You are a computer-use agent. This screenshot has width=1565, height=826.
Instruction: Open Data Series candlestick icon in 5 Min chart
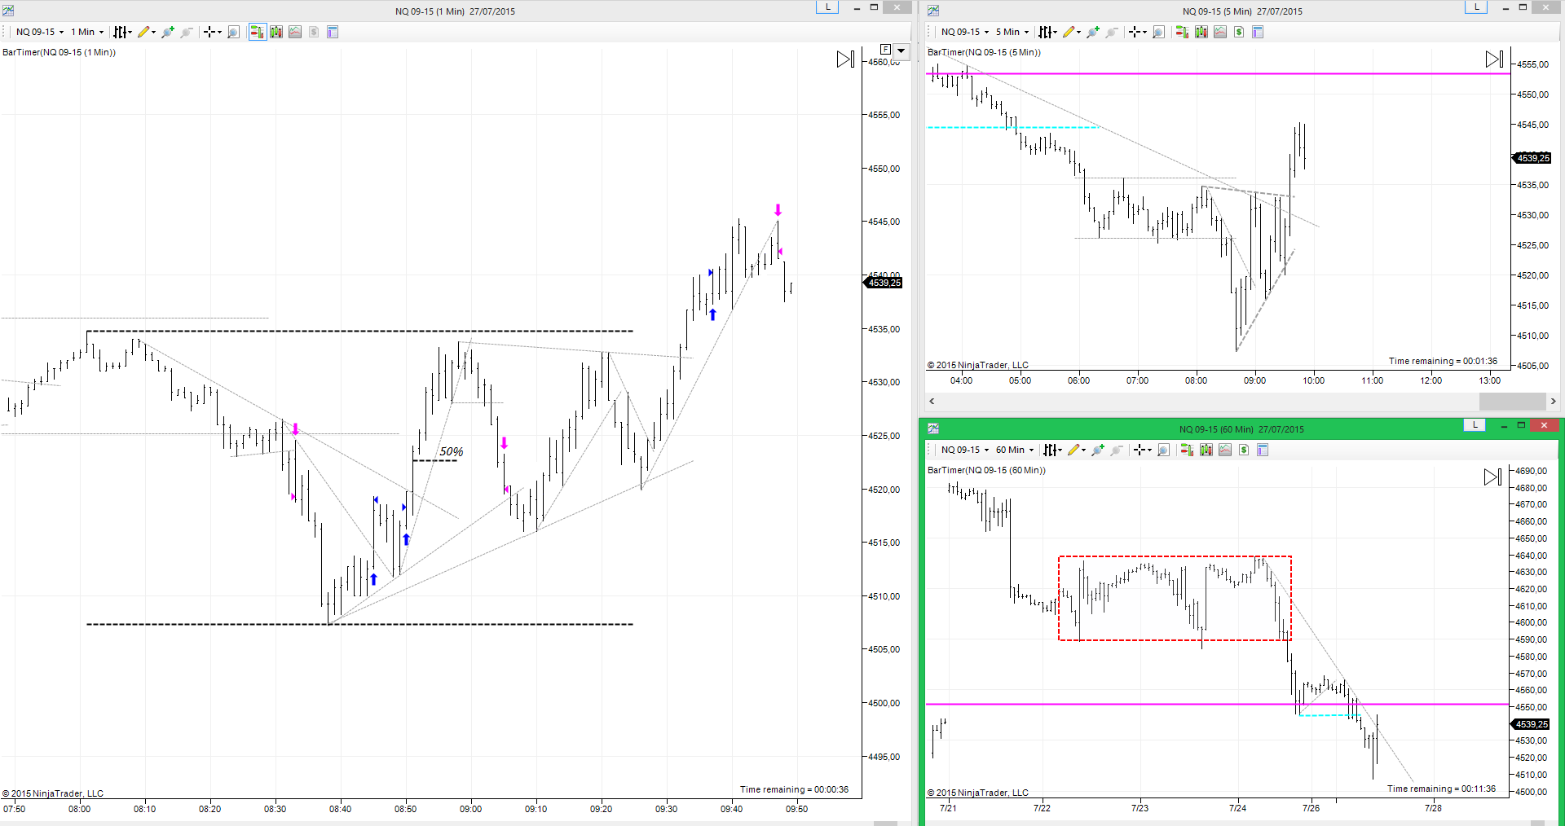tap(1201, 32)
